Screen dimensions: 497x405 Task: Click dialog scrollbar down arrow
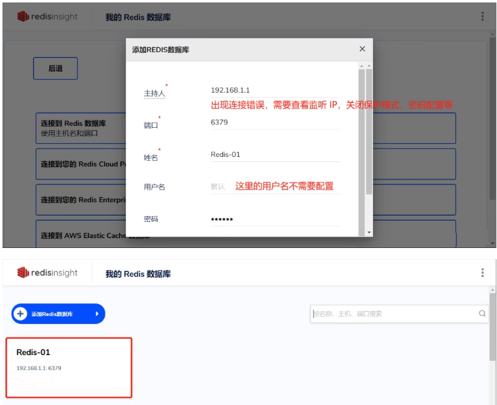[369, 232]
